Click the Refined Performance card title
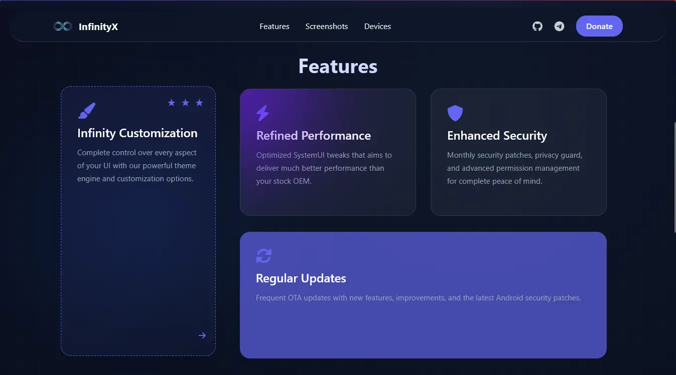 (x=314, y=136)
